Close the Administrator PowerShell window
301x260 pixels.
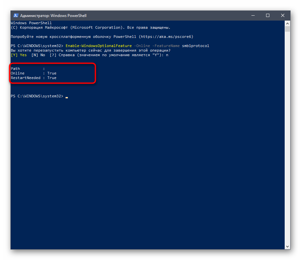(x=283, y=15)
